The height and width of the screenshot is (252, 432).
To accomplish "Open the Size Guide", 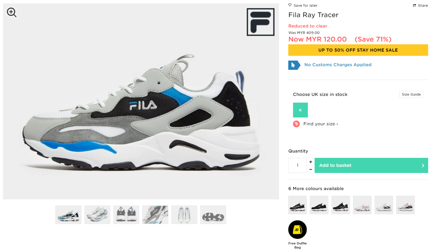I will (411, 94).
